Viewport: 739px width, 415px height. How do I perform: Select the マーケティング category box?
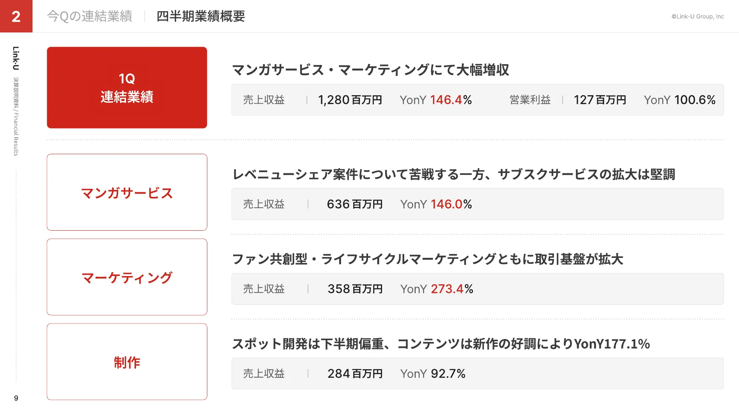(x=127, y=277)
